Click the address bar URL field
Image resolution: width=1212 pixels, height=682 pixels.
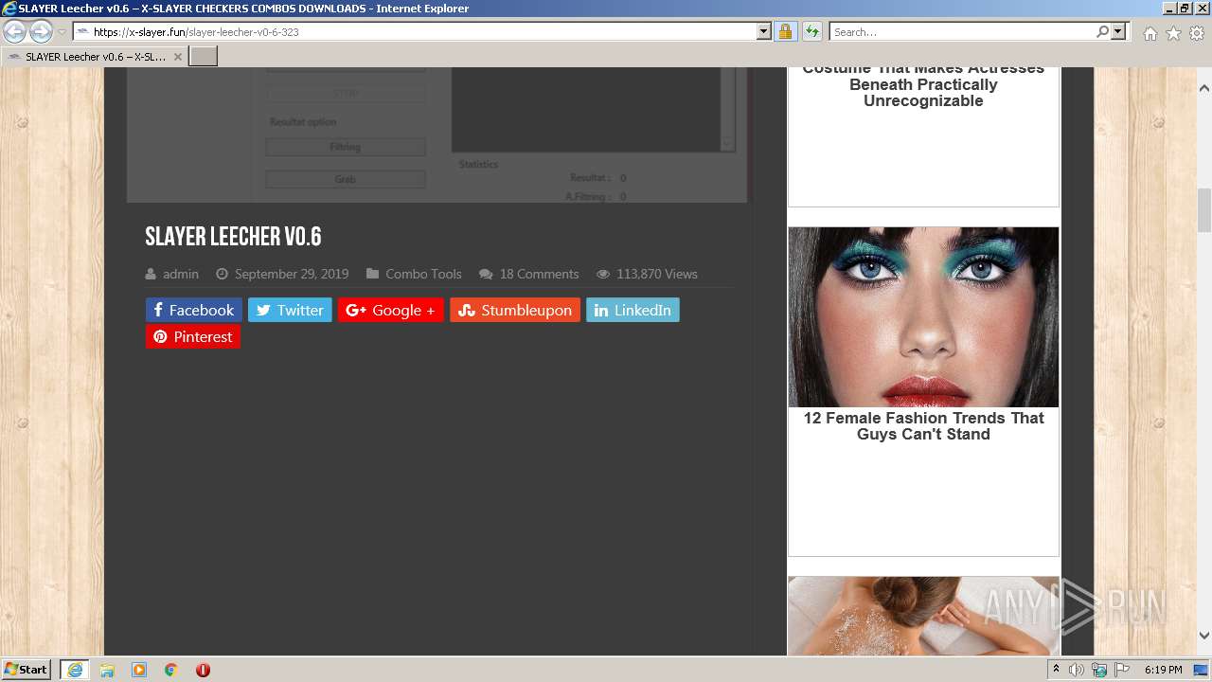[x=414, y=32]
